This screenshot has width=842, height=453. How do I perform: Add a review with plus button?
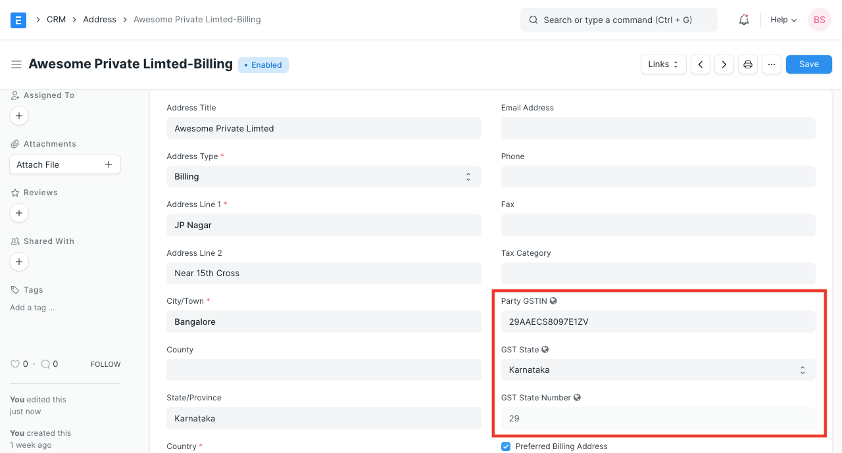[19, 213]
